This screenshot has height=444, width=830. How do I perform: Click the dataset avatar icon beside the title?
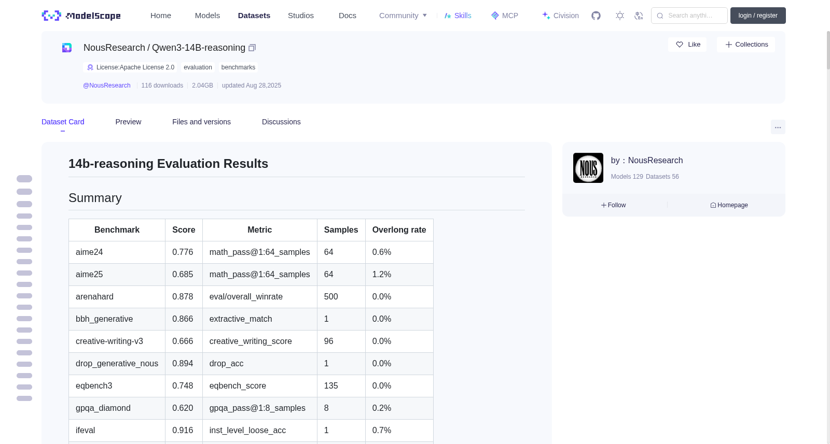(x=67, y=48)
